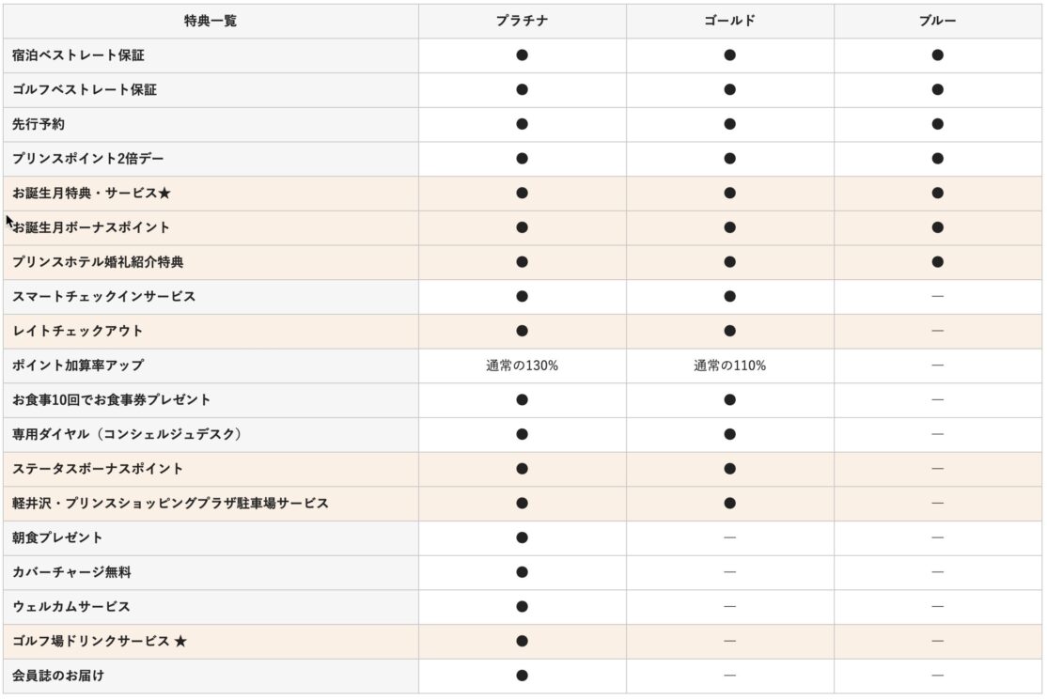
Task: Click the Gold dot for ステータスボーナスポイント
Action: point(729,469)
